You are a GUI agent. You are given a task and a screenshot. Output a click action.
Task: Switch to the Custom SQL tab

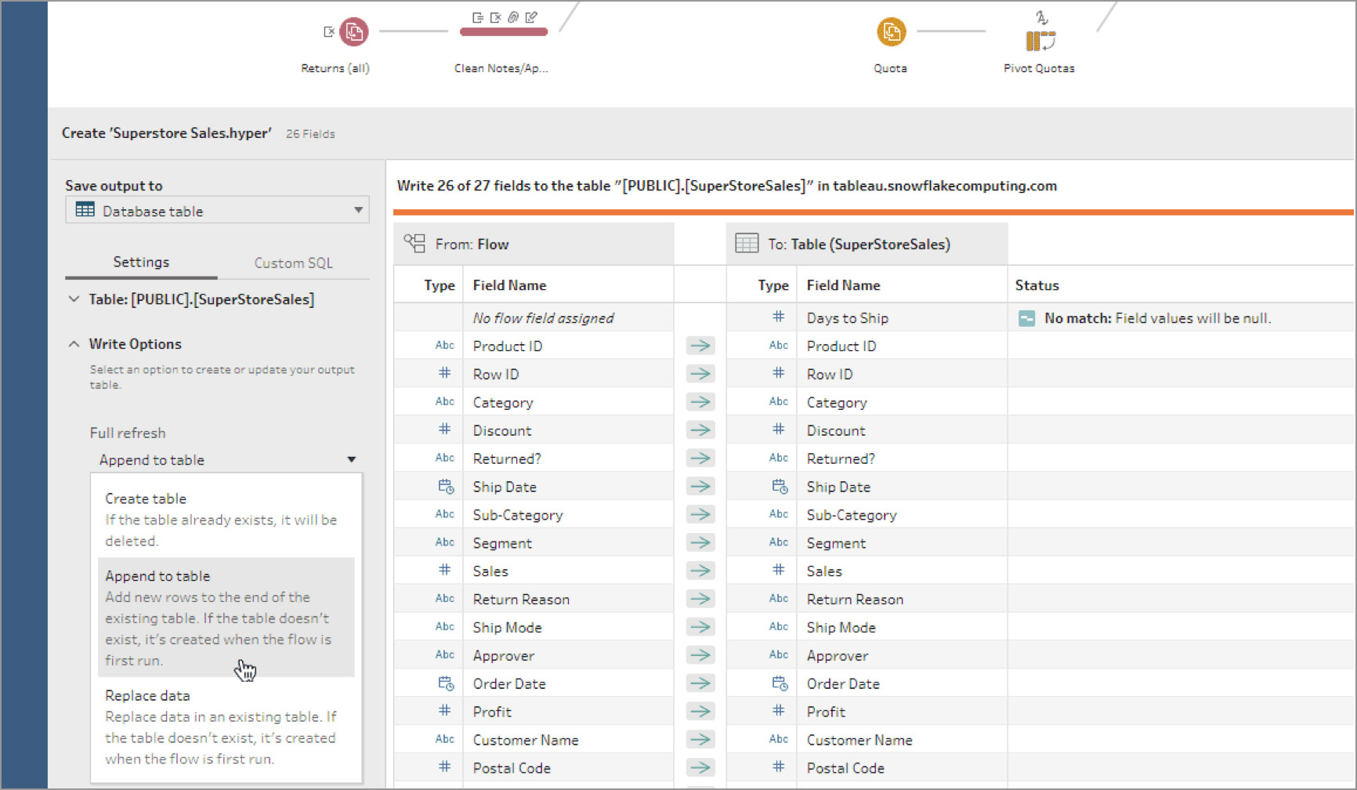coord(293,263)
